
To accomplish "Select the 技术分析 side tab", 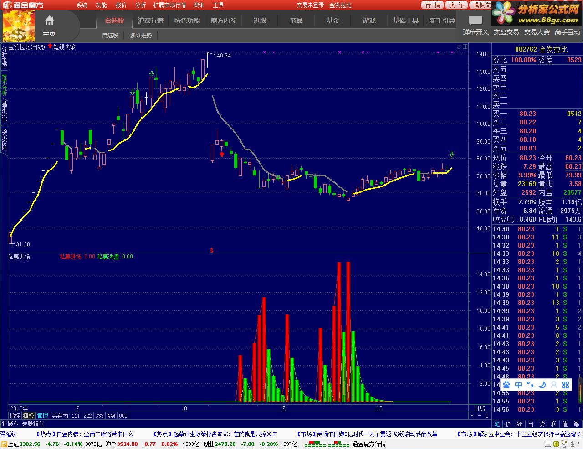I will pos(4,85).
